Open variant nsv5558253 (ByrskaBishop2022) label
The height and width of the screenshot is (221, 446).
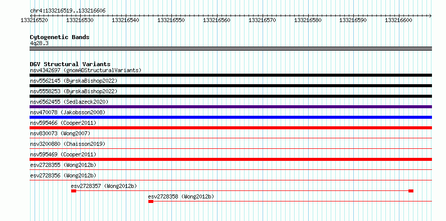pyautogui.click(x=74, y=91)
